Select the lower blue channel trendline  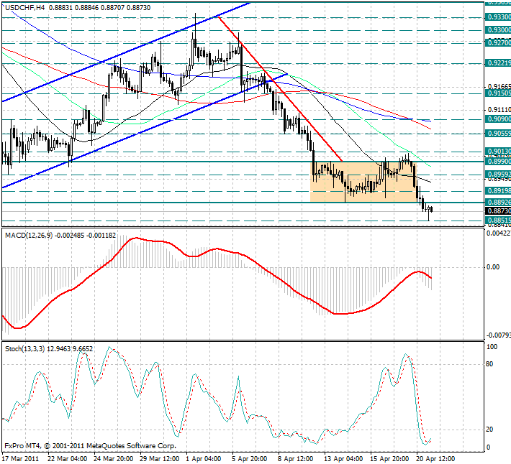[145, 131]
